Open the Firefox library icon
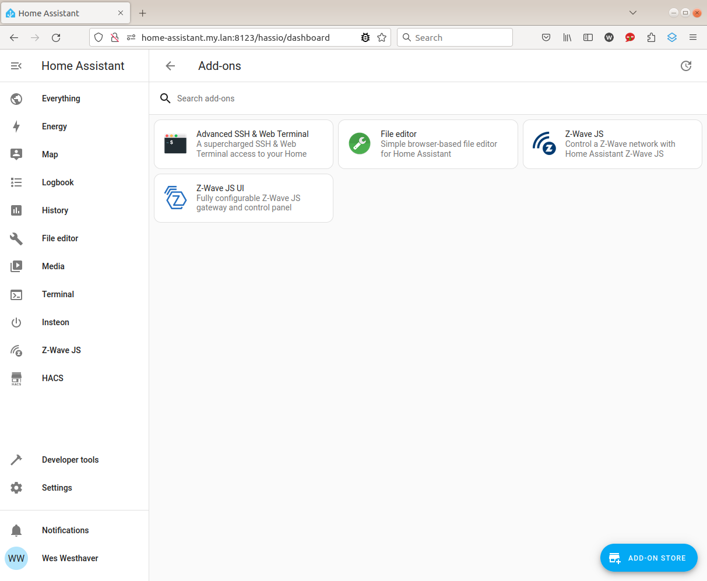Image resolution: width=707 pixels, height=581 pixels. tap(567, 37)
